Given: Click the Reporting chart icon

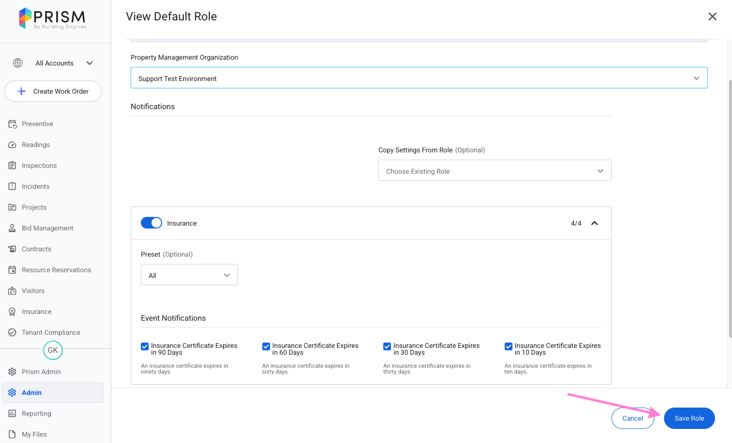Looking at the screenshot, I should tap(13, 413).
